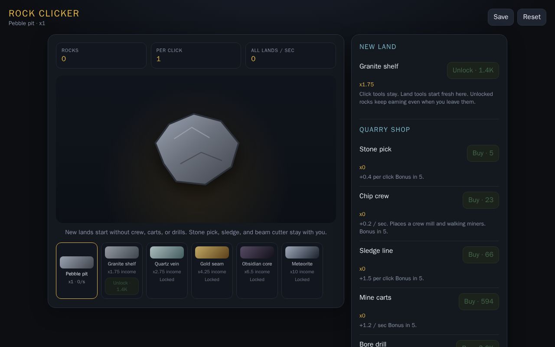The width and height of the screenshot is (555, 347).
Task: Click the big gray rock
Action: [197, 149]
